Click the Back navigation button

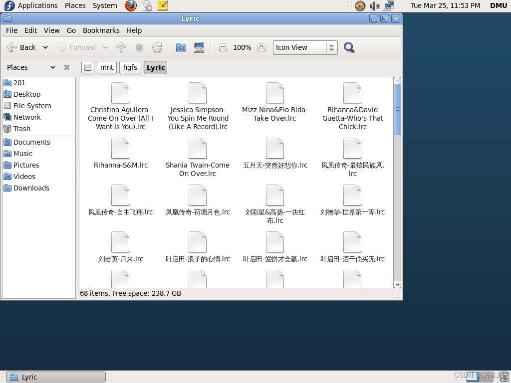(x=21, y=47)
